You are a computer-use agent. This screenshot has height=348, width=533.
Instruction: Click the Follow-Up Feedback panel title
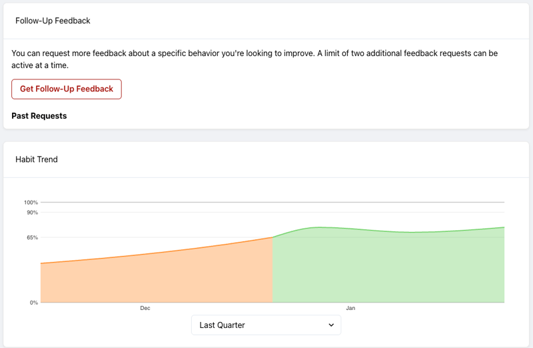tap(53, 21)
